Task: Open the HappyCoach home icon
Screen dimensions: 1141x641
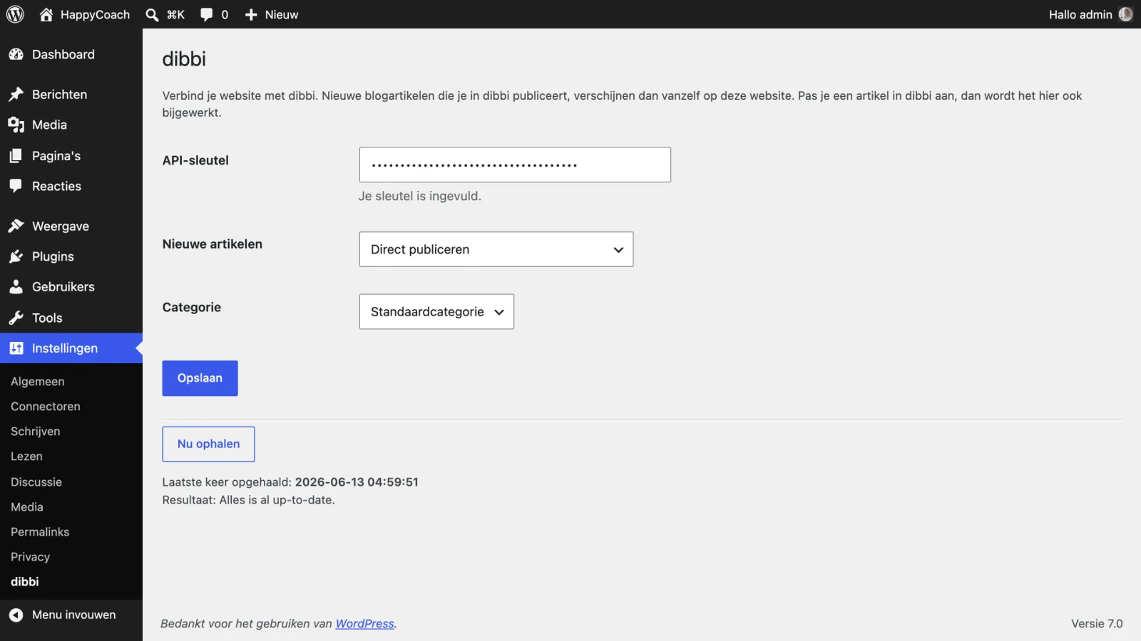Action: pyautogui.click(x=46, y=14)
